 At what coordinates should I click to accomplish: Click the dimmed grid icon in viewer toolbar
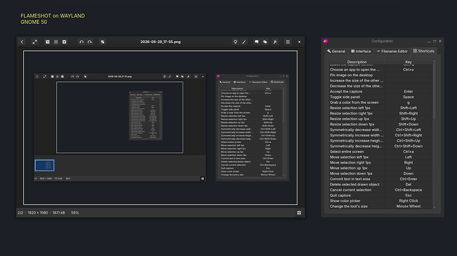(x=56, y=42)
